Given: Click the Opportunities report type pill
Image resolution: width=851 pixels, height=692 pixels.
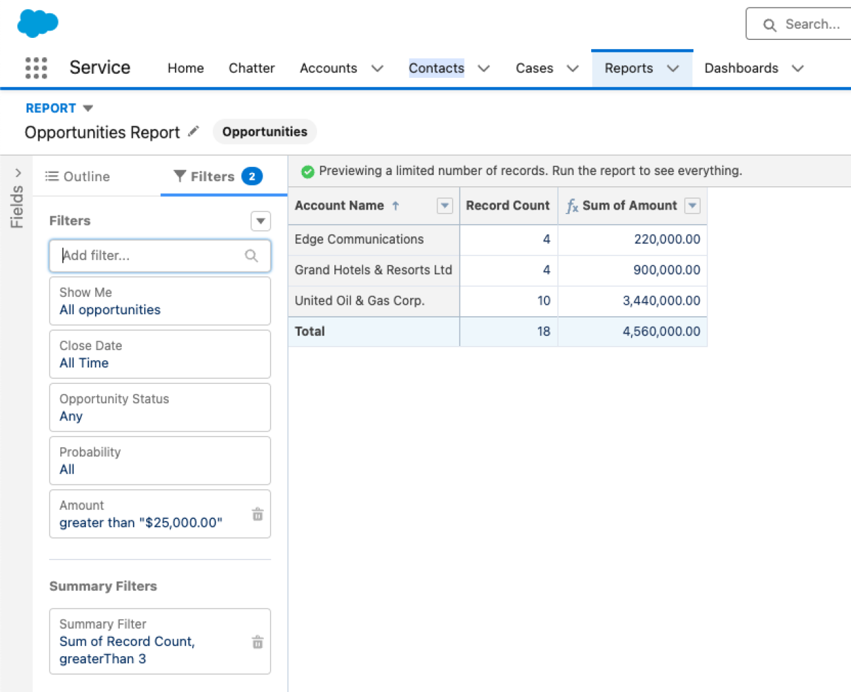Looking at the screenshot, I should click(265, 132).
